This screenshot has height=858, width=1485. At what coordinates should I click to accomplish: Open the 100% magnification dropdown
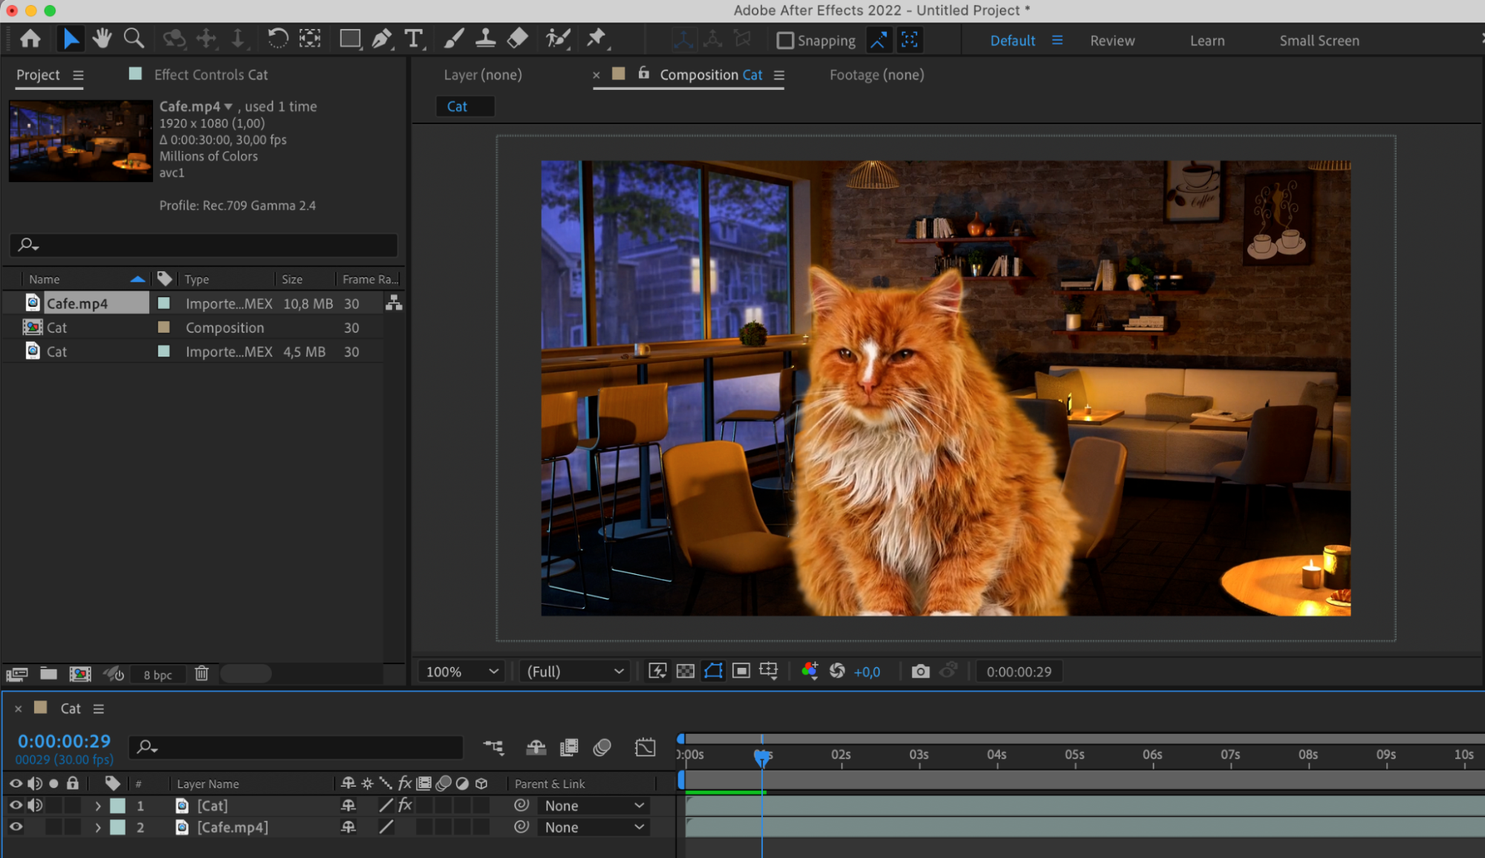tap(461, 672)
